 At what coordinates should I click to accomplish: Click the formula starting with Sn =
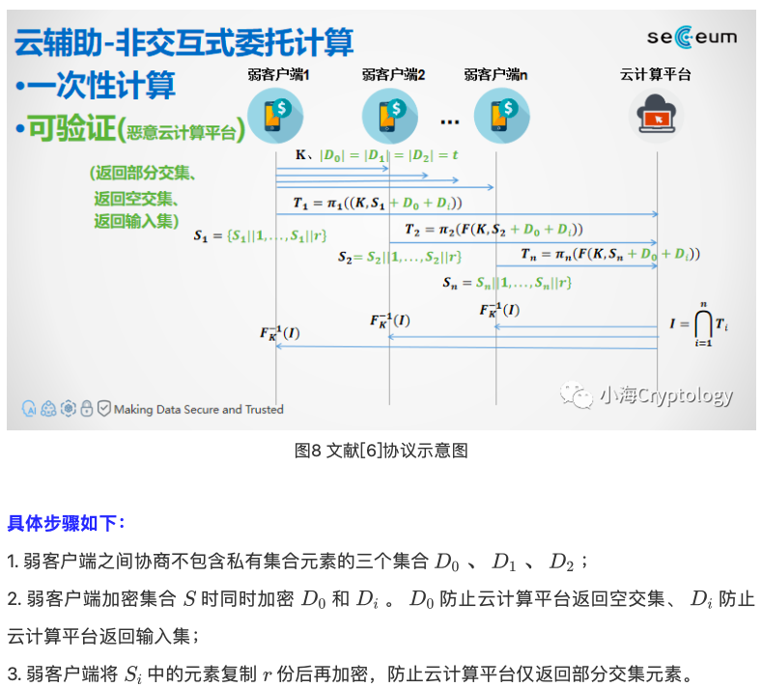click(507, 283)
